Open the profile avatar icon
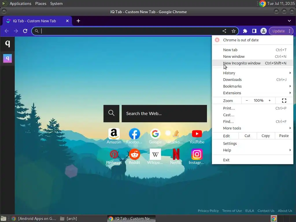The width and height of the screenshot is (296, 222). [x=264, y=31]
